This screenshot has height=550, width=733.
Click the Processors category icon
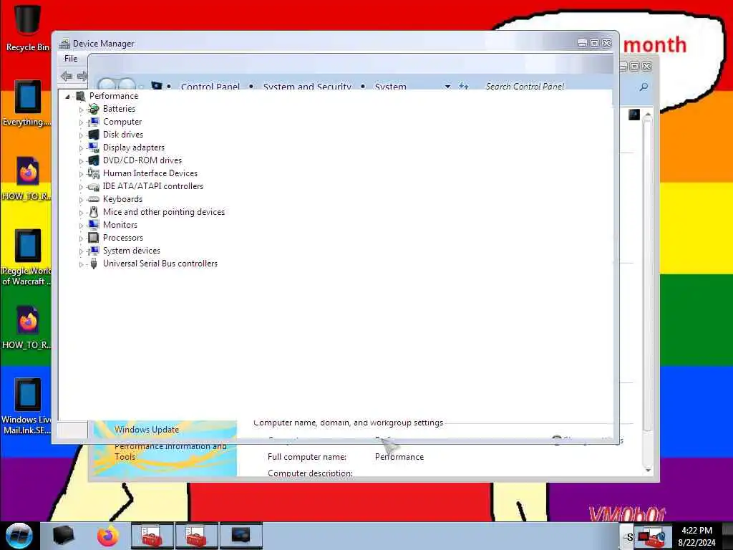pos(94,238)
